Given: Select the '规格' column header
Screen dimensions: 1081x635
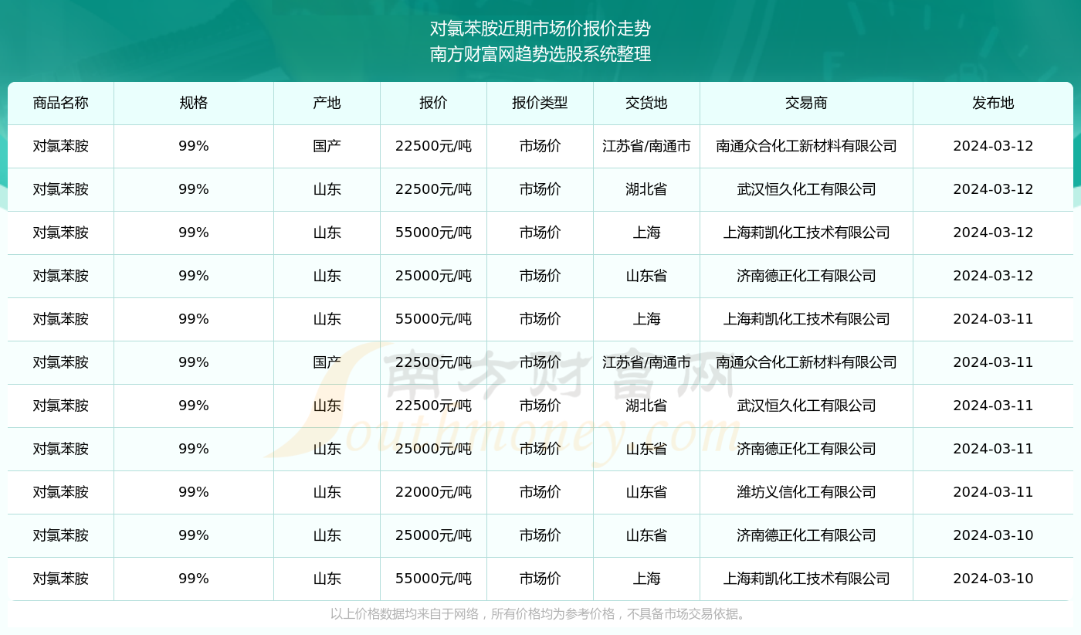Looking at the screenshot, I should 194,103.
